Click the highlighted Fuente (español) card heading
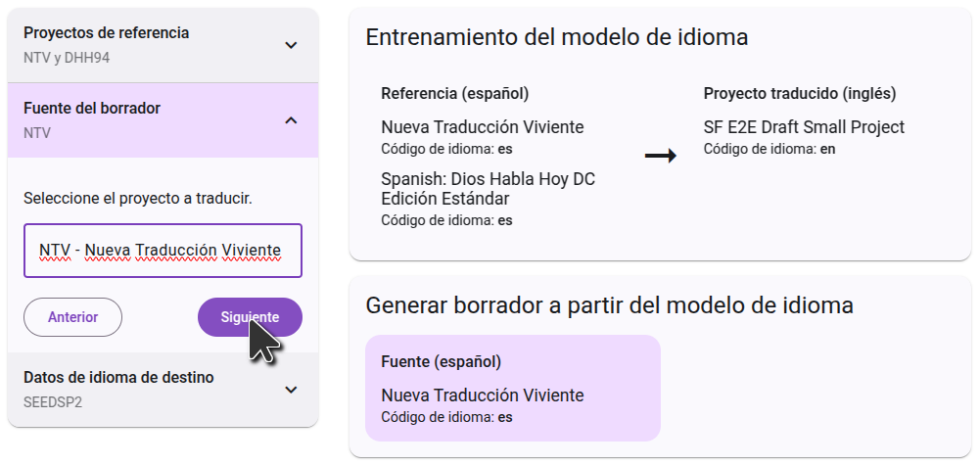Viewport: 979px width, 465px height. coord(441,362)
